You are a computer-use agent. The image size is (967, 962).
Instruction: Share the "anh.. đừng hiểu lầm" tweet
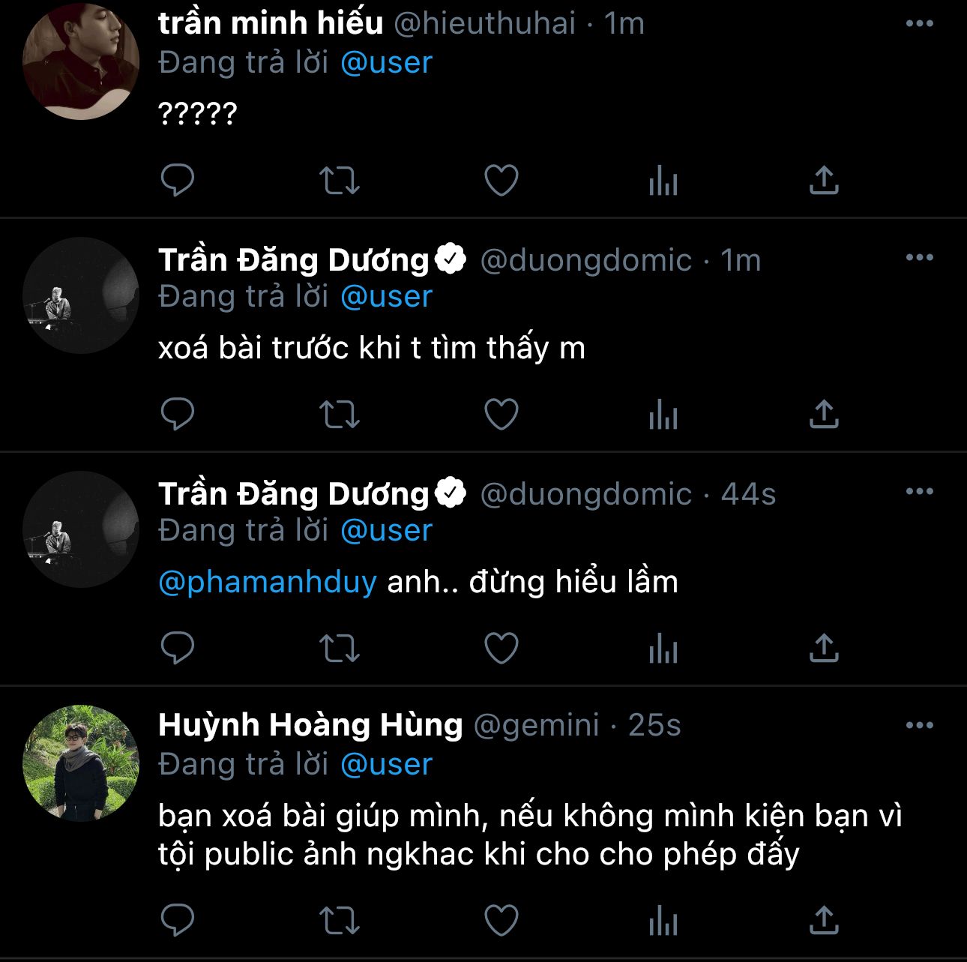(x=824, y=648)
